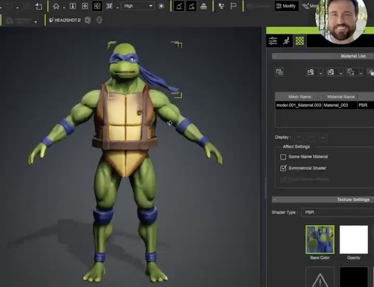The image size is (374, 287).
Task: Click the texture-resize squares icon button
Action: pos(351,72)
